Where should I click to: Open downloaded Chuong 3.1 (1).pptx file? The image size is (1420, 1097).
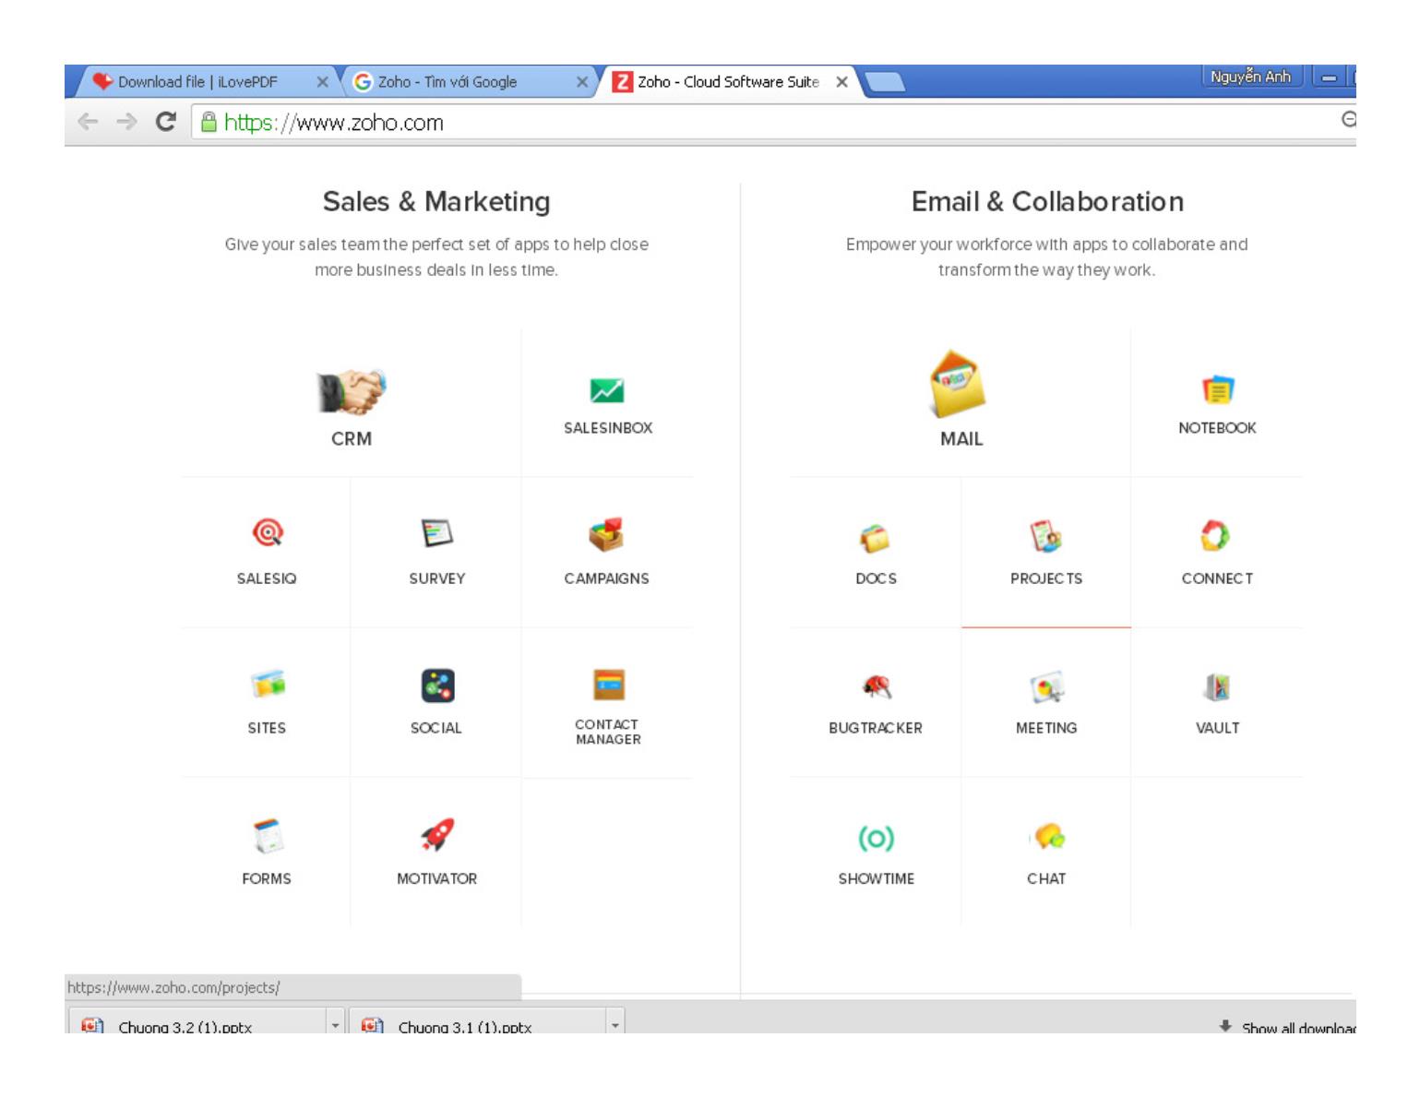[x=477, y=1023]
